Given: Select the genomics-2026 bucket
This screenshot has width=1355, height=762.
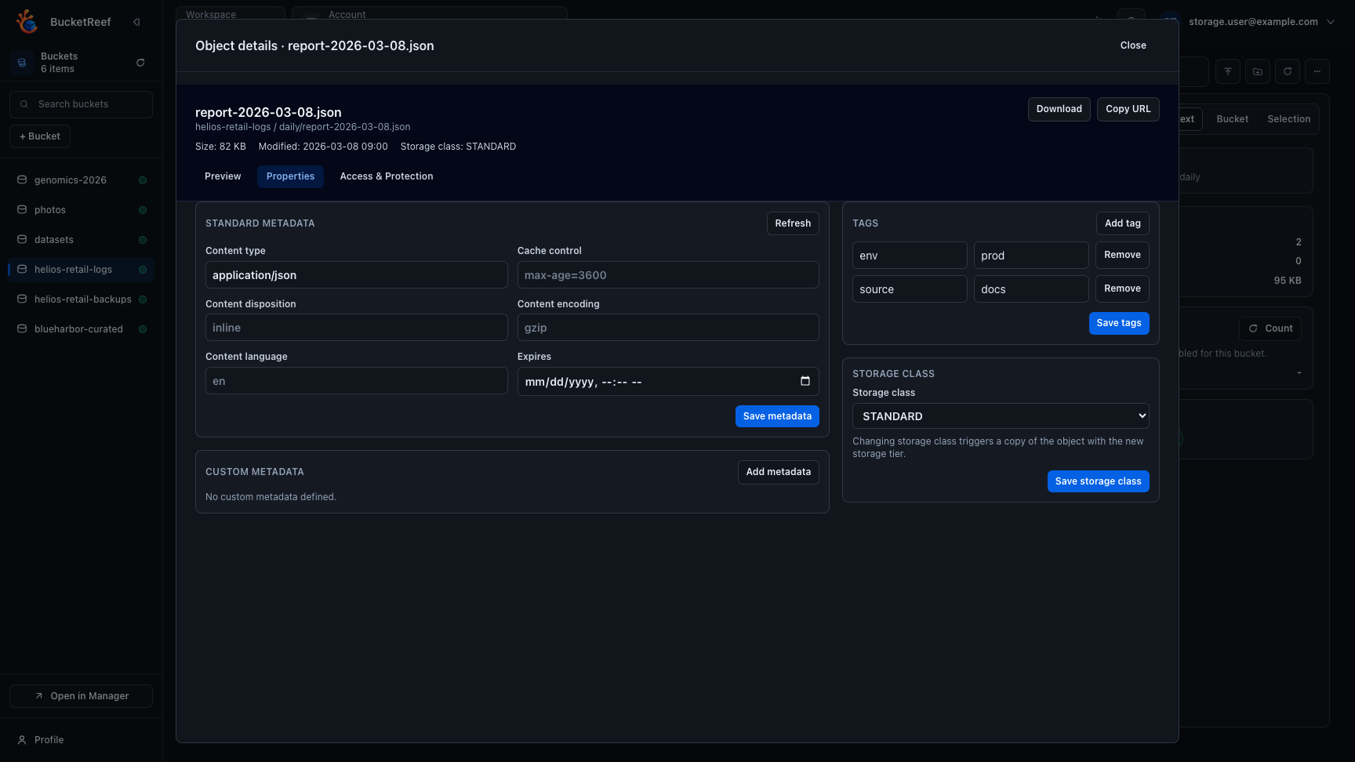Looking at the screenshot, I should tap(81, 180).
